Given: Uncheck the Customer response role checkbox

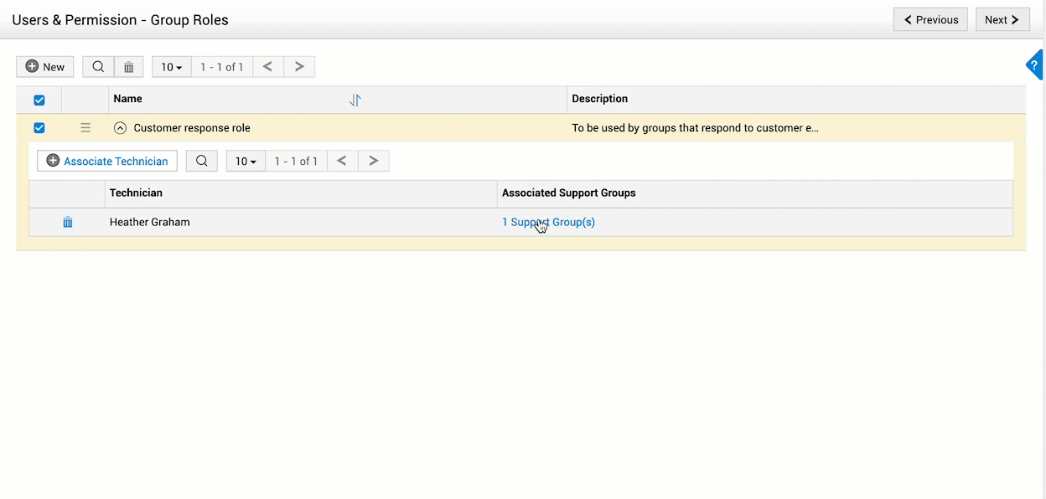Looking at the screenshot, I should 38,127.
